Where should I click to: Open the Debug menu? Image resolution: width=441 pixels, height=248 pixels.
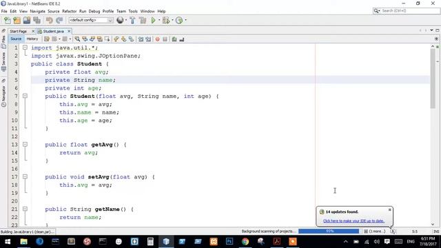(94, 11)
